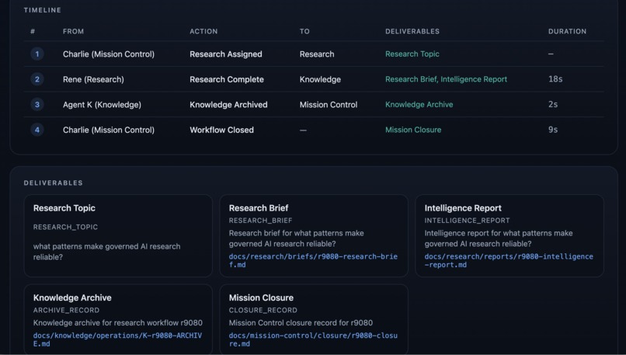Open the r9080-closure.md file path
626x355 pixels.
tap(313, 339)
